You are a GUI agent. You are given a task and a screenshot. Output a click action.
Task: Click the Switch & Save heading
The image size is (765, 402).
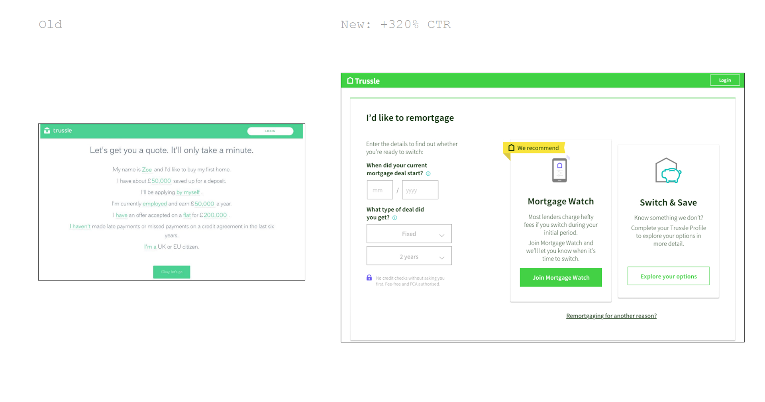(x=668, y=202)
